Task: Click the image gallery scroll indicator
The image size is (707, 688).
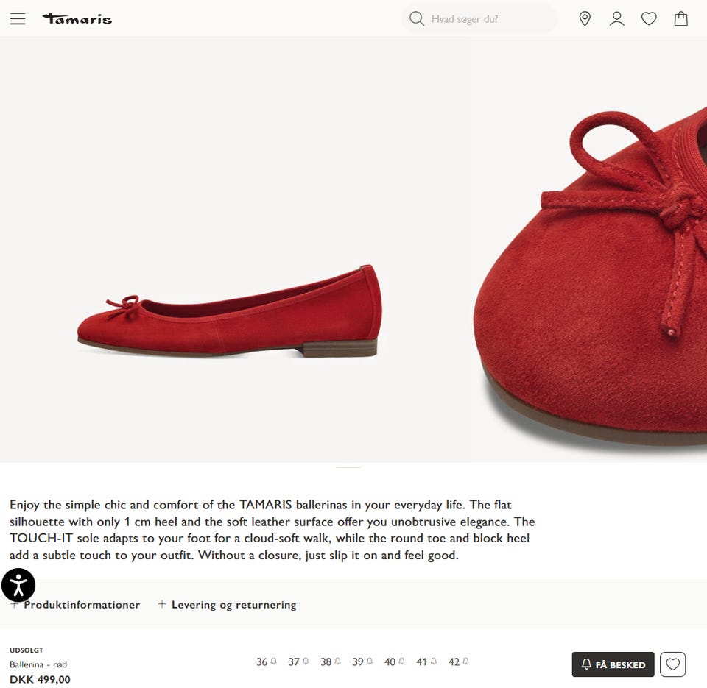Action: click(348, 467)
